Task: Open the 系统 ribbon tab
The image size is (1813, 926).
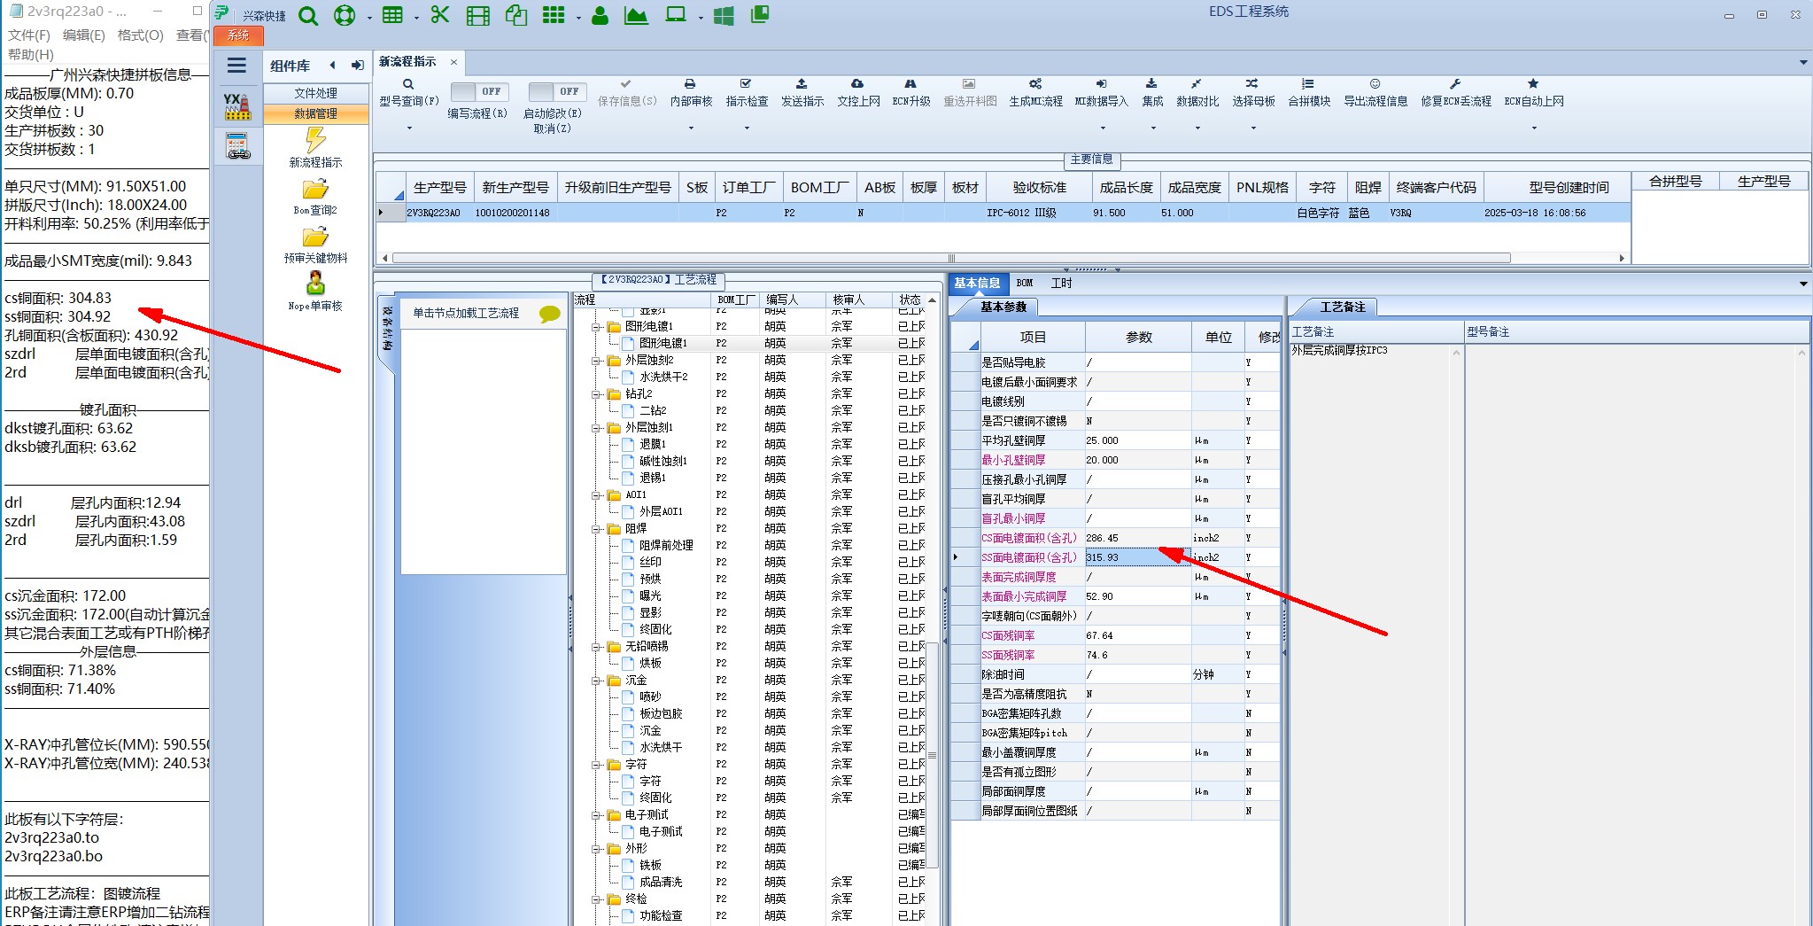Action: click(238, 35)
